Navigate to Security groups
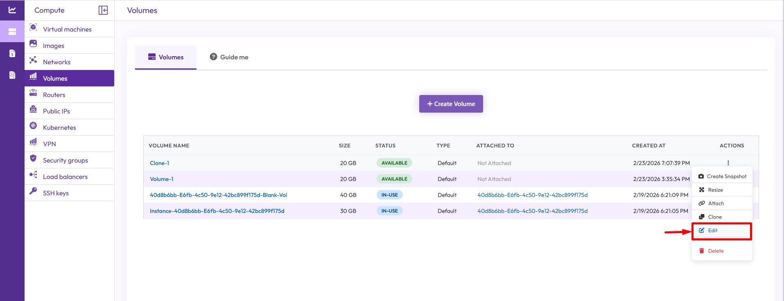 click(65, 160)
